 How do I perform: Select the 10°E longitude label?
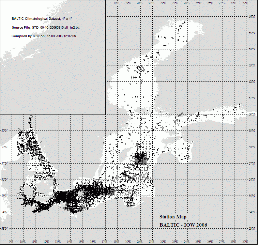[x=23, y=242]
